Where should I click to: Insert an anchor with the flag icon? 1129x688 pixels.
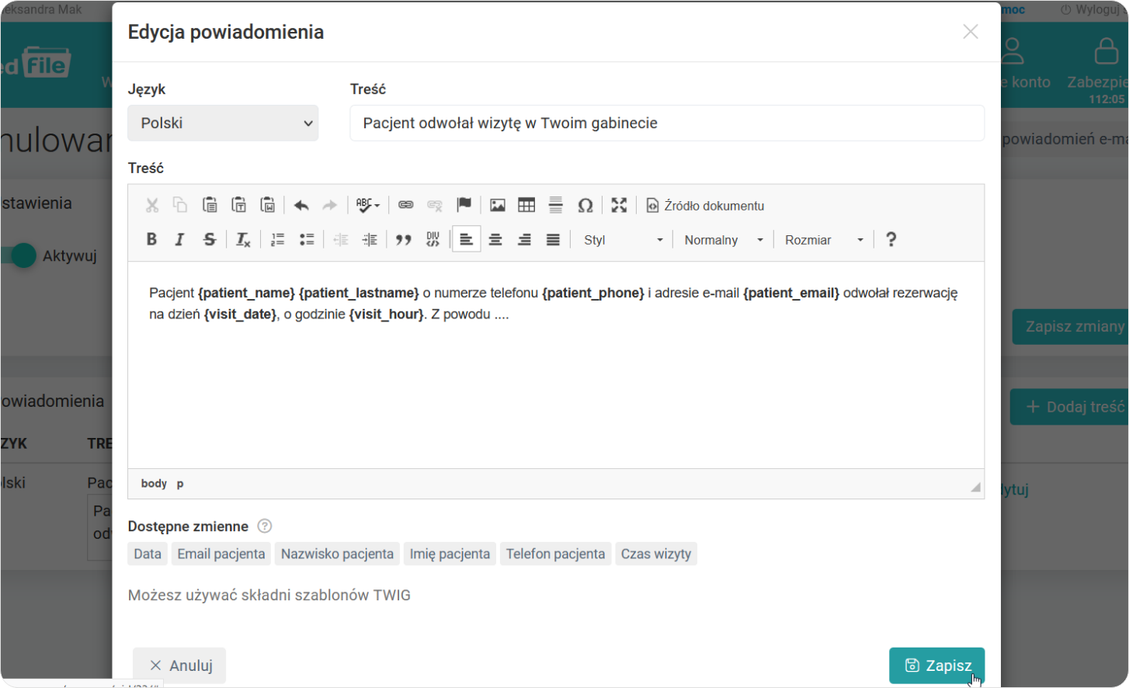pyautogui.click(x=464, y=205)
